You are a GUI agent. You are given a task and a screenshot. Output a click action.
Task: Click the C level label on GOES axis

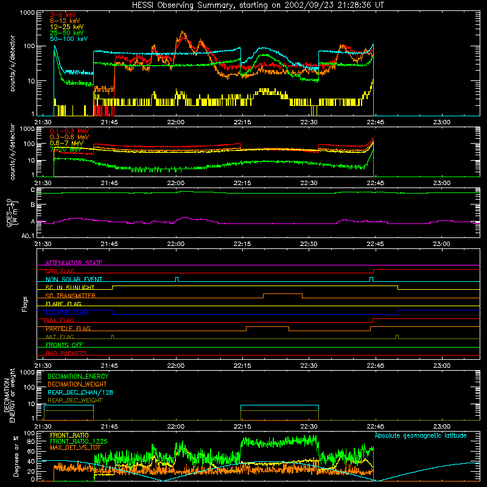point(33,190)
